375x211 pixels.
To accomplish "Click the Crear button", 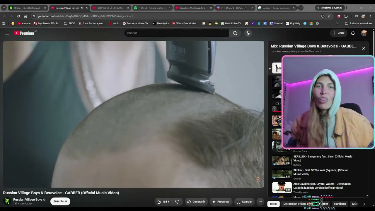I will [338, 33].
